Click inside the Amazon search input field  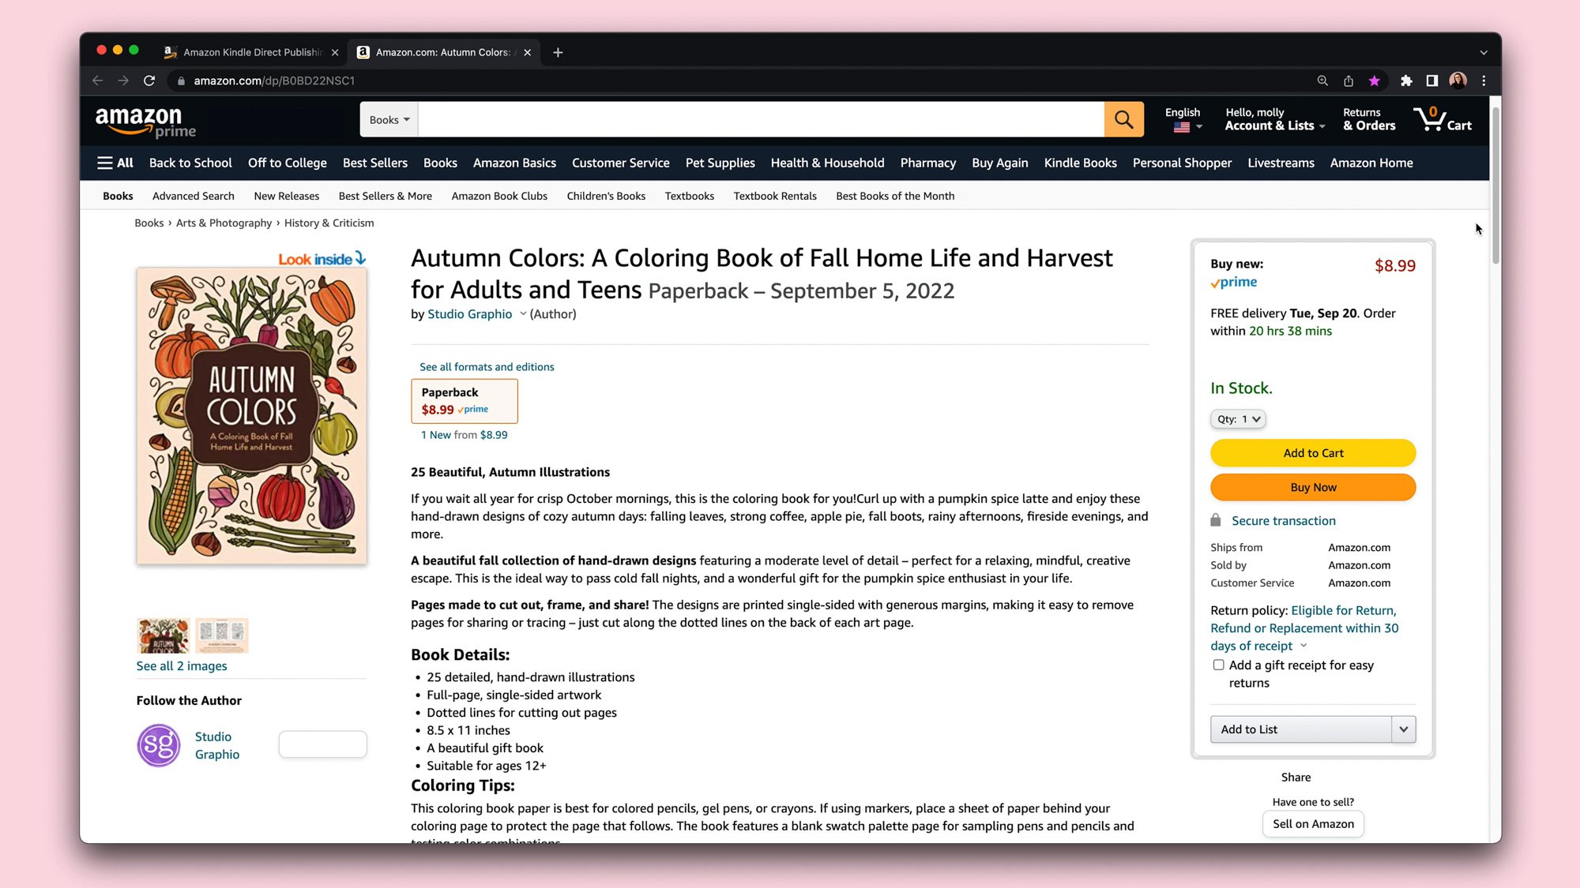[760, 120]
